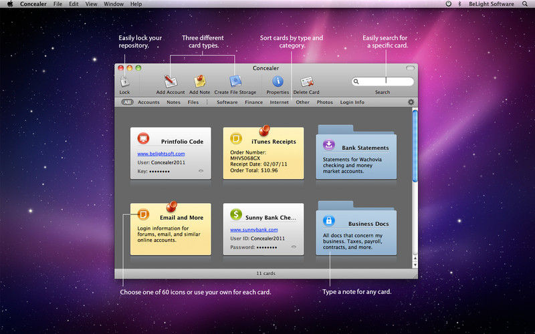Click the Time Machine clock icon in menu bar
This screenshot has width=535, height=334.
click(x=448, y=4)
